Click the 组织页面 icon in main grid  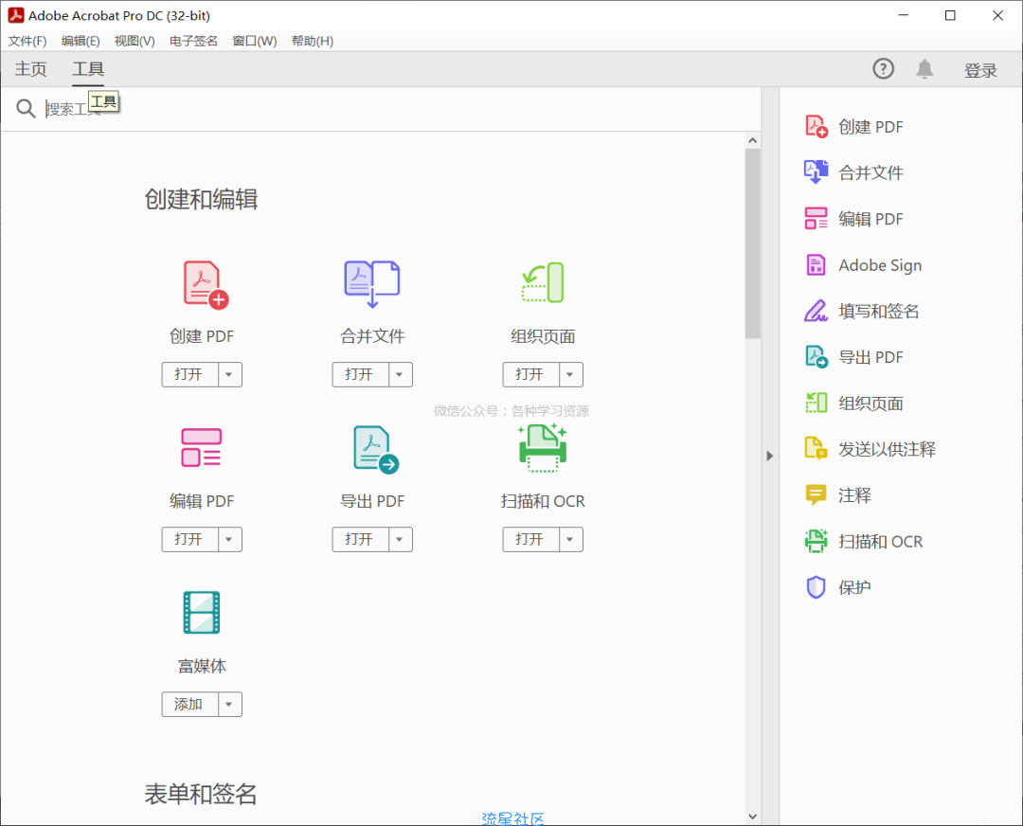coord(543,282)
